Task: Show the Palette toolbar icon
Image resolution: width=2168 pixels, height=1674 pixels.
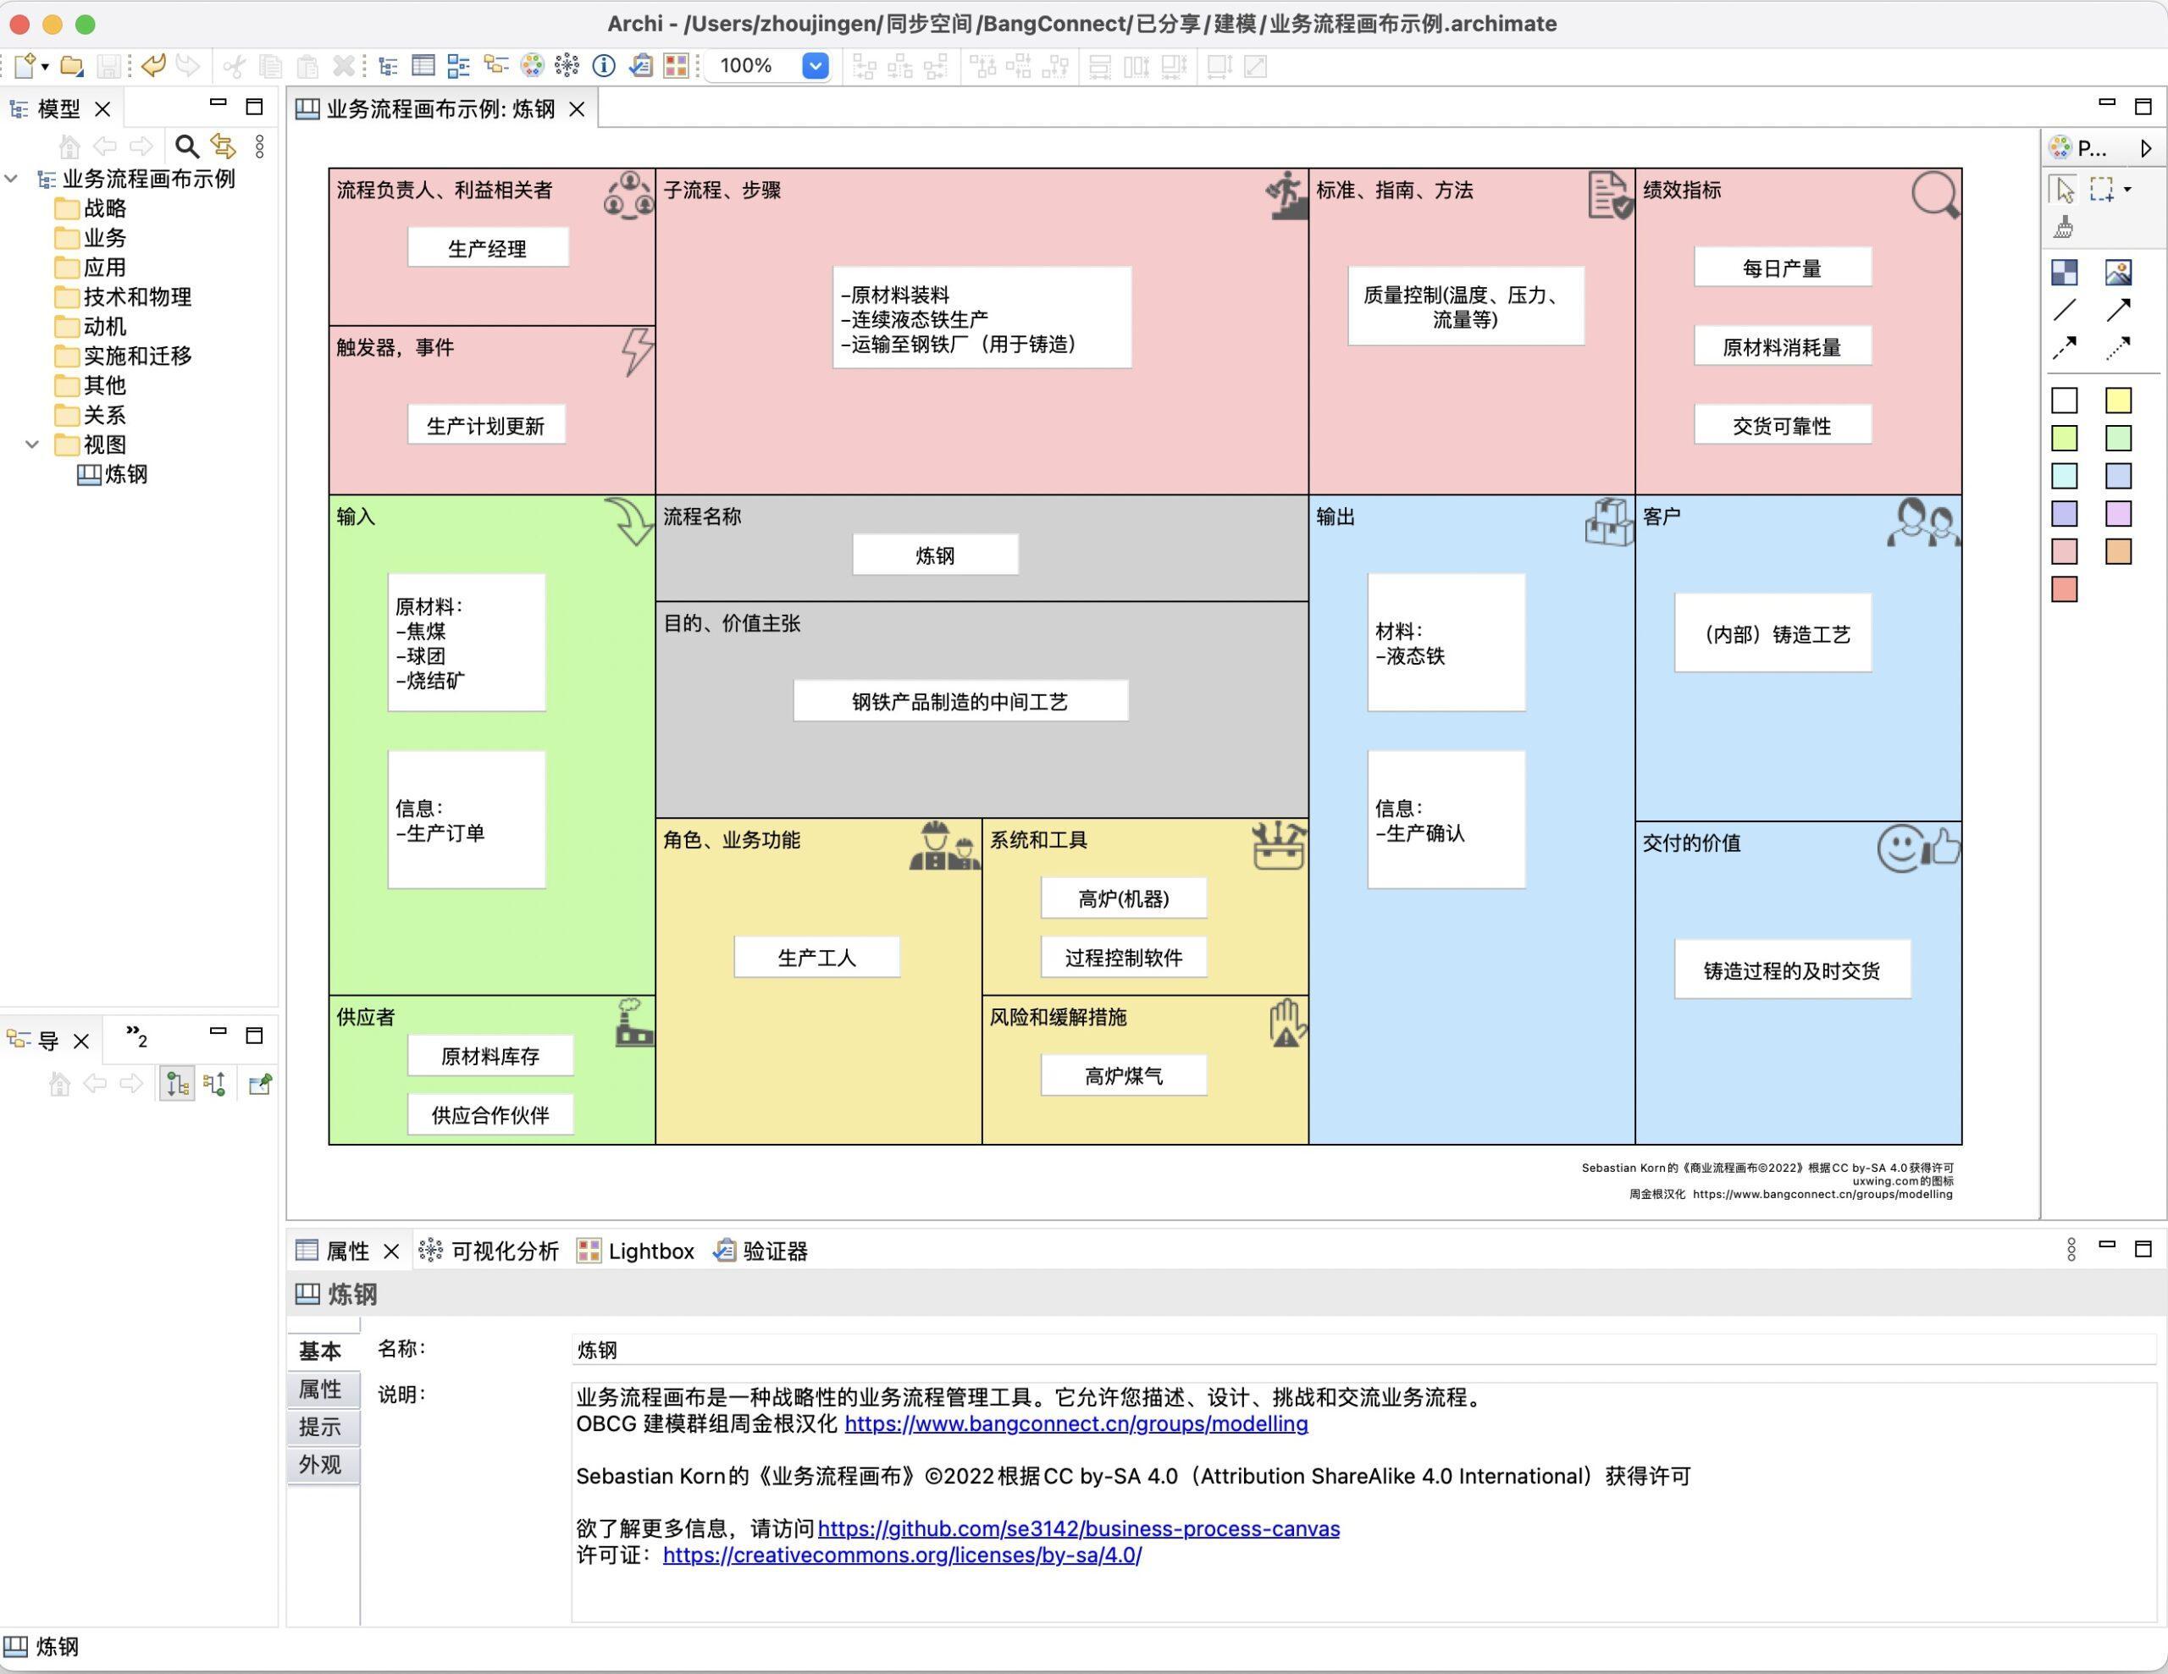Action: click(x=532, y=67)
